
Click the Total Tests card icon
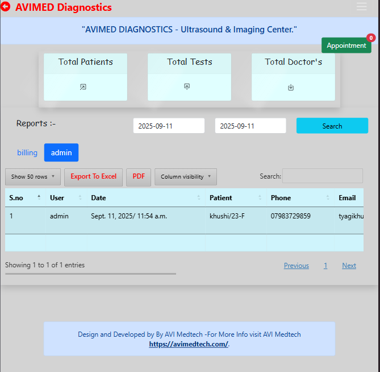point(187,86)
